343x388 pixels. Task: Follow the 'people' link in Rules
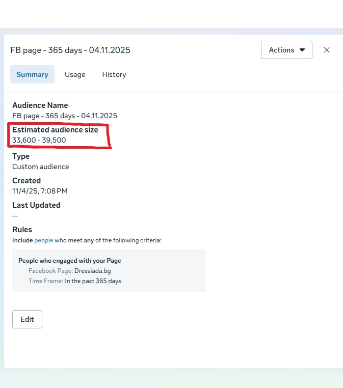click(x=44, y=240)
